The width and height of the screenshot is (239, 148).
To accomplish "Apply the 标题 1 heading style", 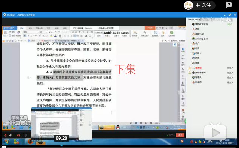I will coord(108,34).
